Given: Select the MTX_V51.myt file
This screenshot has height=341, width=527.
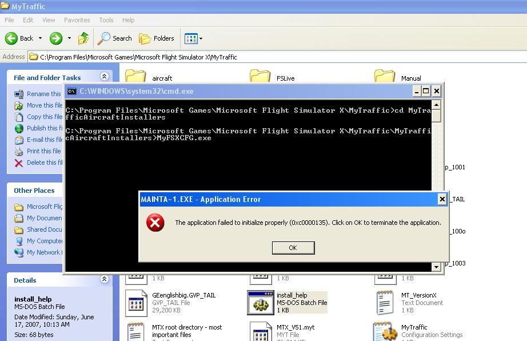Looking at the screenshot, I should coord(283,331).
